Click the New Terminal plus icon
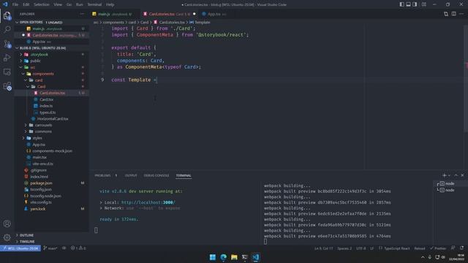 coord(445,175)
